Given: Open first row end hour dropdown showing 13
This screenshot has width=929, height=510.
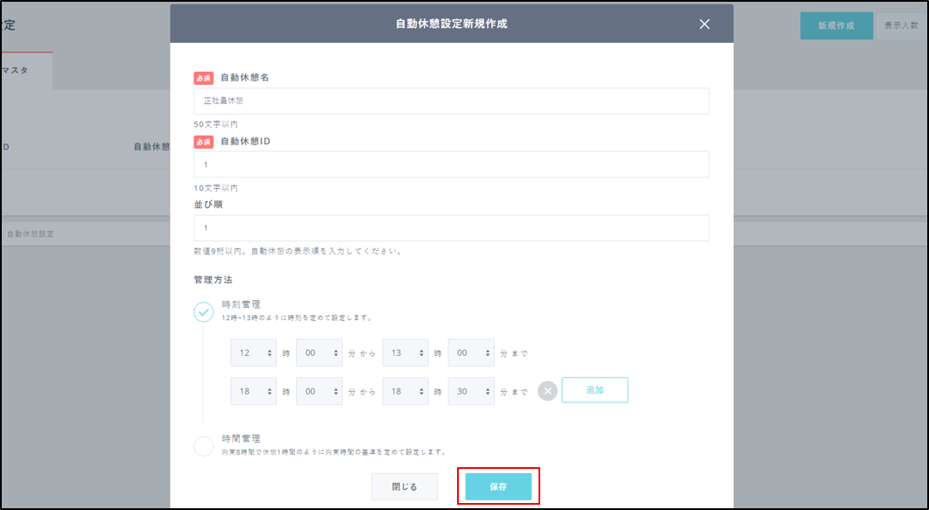Looking at the screenshot, I should [x=405, y=353].
